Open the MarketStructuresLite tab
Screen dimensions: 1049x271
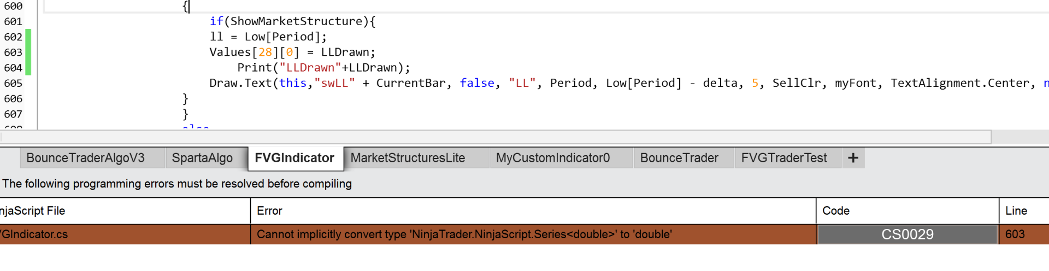tap(416, 158)
